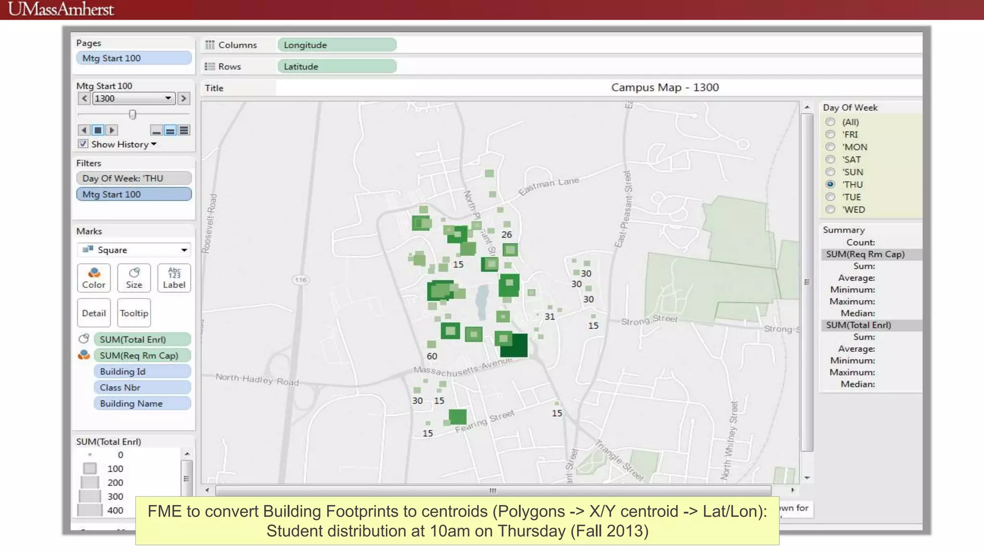
Task: Expand the Show History options arrow
Action: point(154,144)
